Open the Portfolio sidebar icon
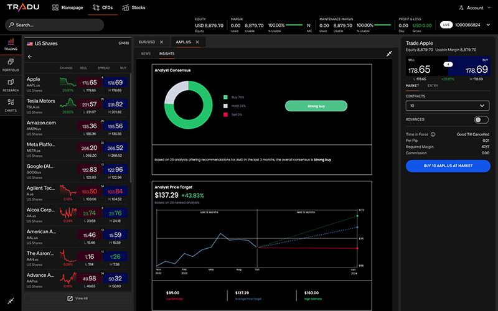498x311 pixels. (x=11, y=65)
